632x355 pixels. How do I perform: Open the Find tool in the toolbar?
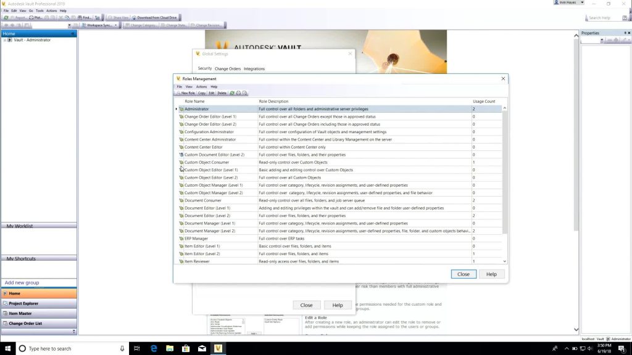tap(83, 17)
